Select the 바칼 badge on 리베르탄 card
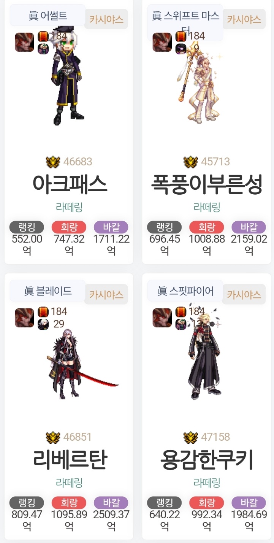The height and width of the screenshot is (543, 274). click(x=111, y=503)
